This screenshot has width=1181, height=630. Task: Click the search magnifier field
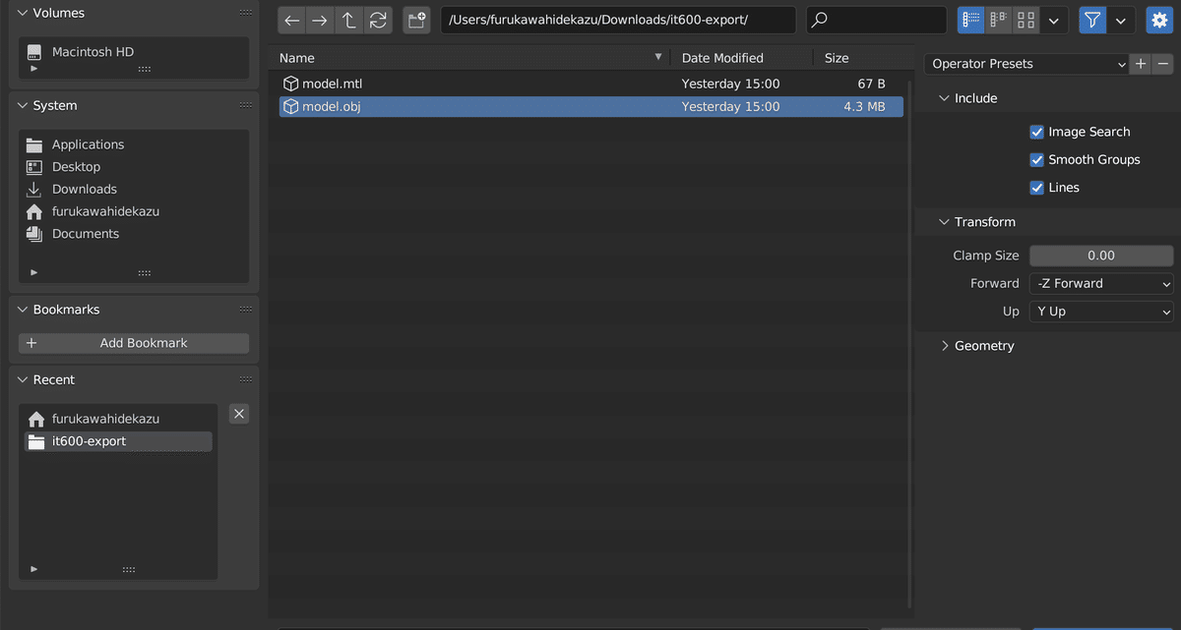tap(877, 20)
